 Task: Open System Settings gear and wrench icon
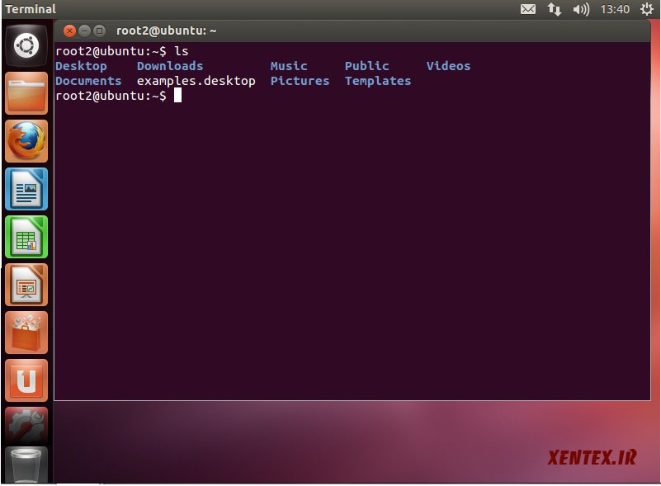point(27,425)
